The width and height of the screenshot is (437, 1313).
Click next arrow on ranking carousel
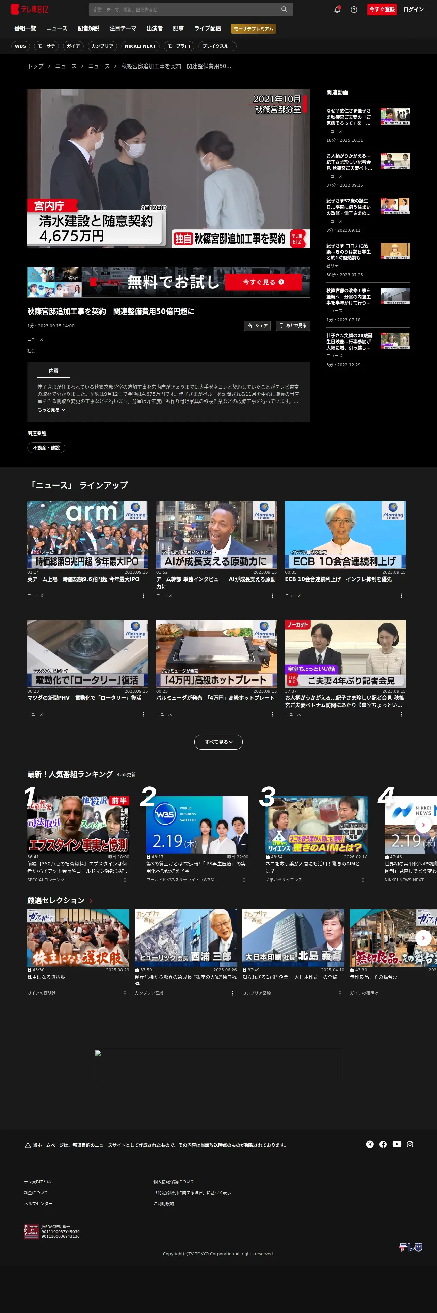pos(423,824)
